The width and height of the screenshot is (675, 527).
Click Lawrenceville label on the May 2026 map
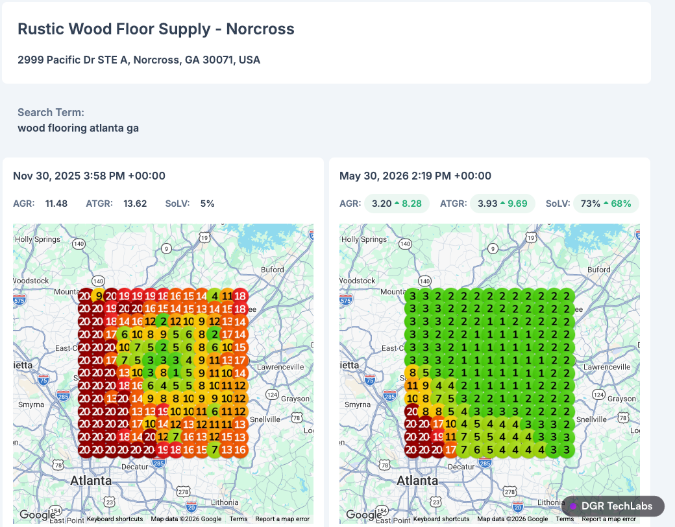coord(607,367)
